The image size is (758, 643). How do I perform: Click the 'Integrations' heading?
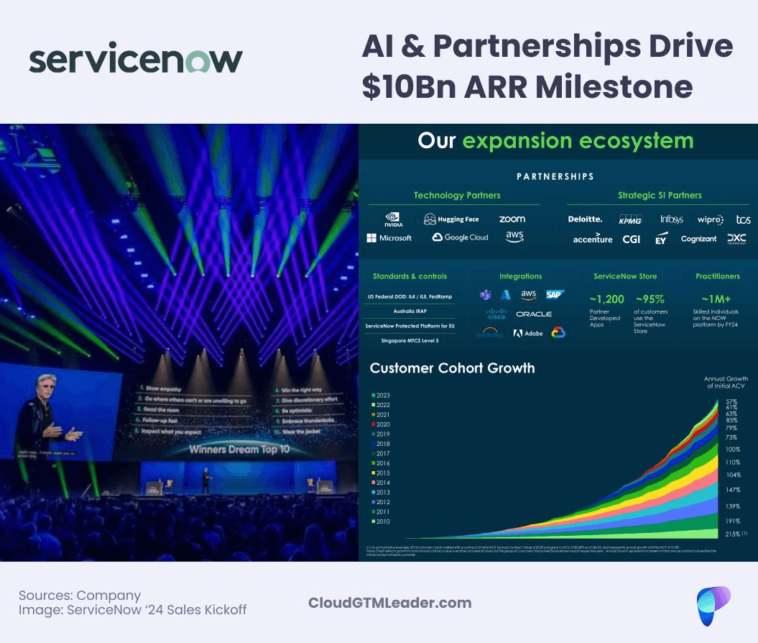coord(521,276)
